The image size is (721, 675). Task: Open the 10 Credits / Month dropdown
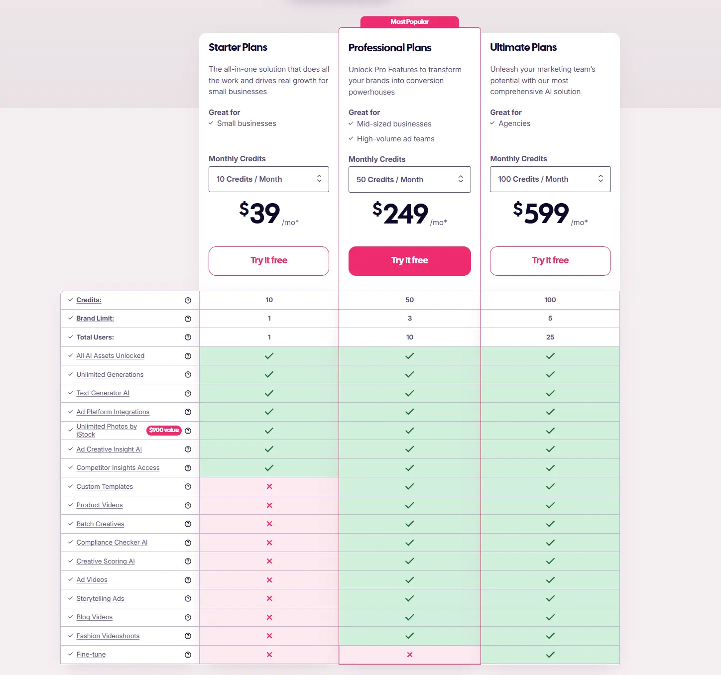click(268, 179)
